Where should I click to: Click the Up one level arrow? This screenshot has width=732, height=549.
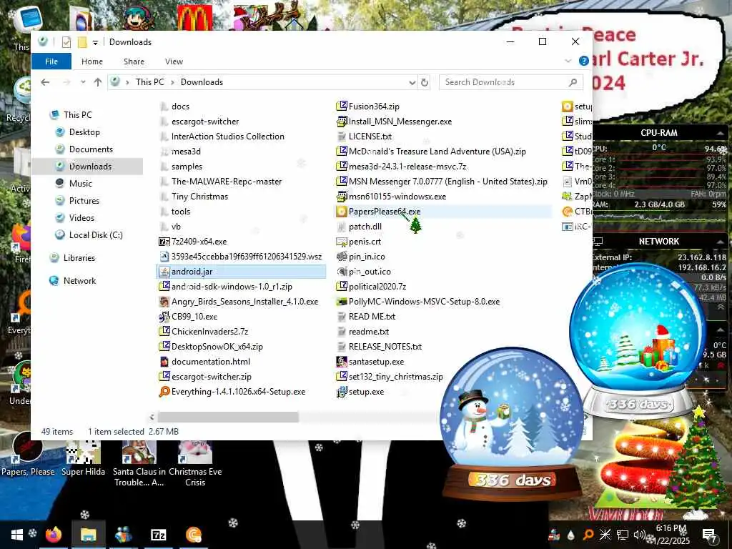[x=97, y=82]
